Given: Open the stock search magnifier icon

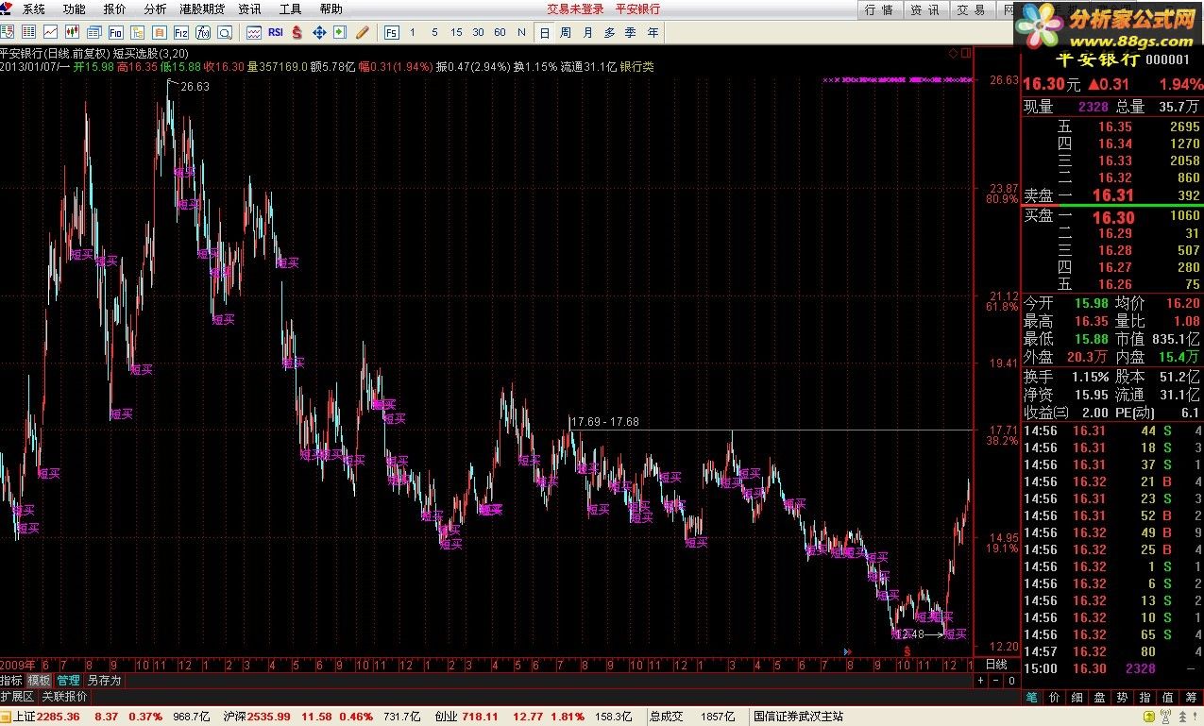Looking at the screenshot, I should 225,32.
